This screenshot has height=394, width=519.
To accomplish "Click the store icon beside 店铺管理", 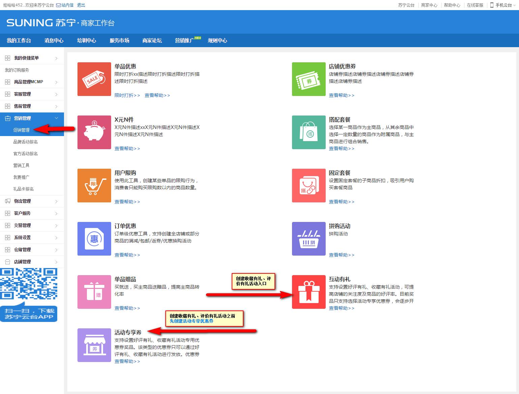I will click(x=7, y=262).
